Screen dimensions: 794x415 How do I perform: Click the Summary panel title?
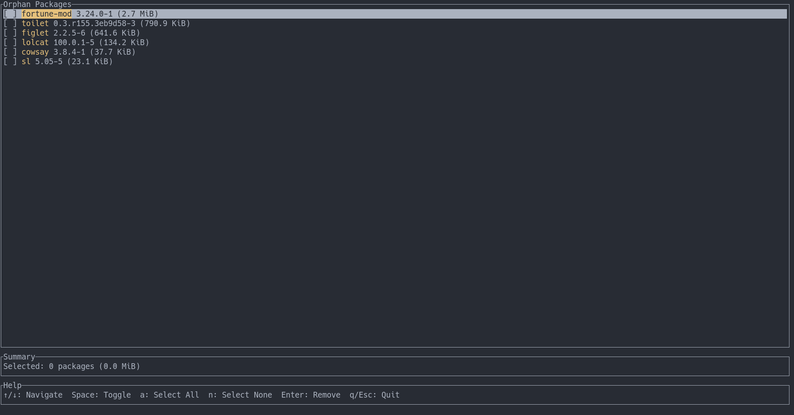[19, 357]
